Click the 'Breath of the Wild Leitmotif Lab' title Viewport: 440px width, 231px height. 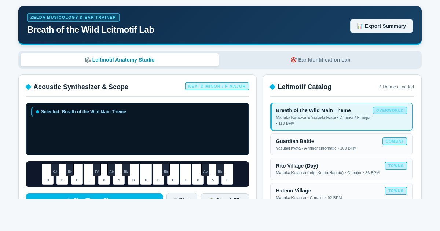[91, 30]
